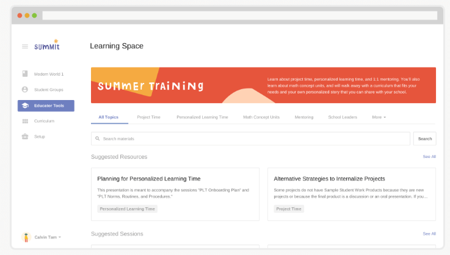
Task: Click the magnifier icon in search field
Action: click(x=98, y=138)
